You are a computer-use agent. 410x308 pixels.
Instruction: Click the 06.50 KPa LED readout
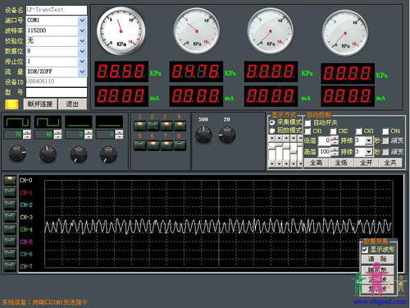[121, 71]
